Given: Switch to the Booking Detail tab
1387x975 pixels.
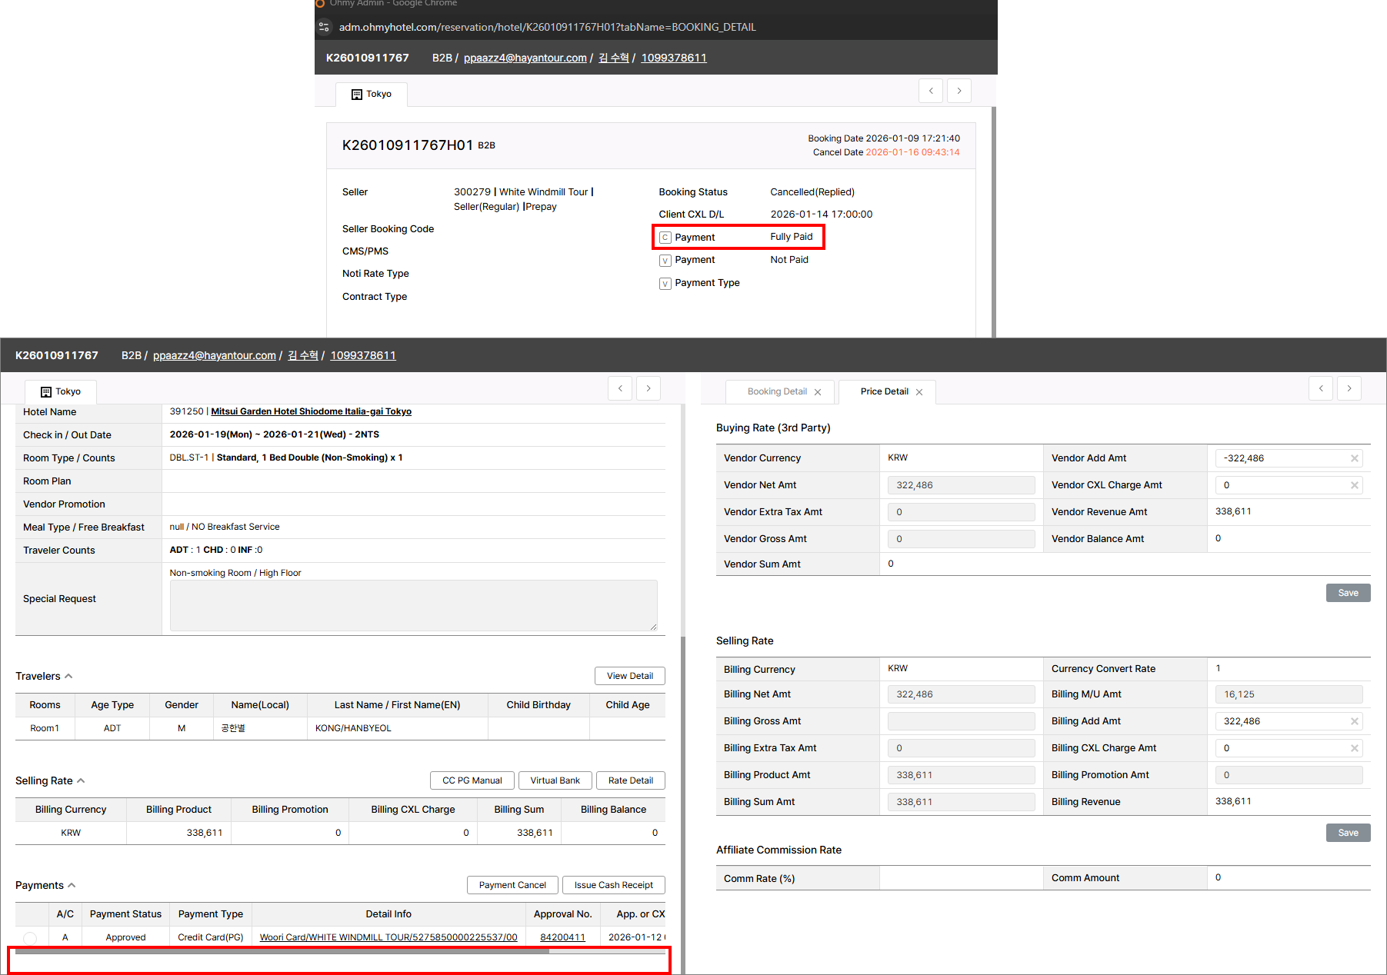Looking at the screenshot, I should point(776,392).
